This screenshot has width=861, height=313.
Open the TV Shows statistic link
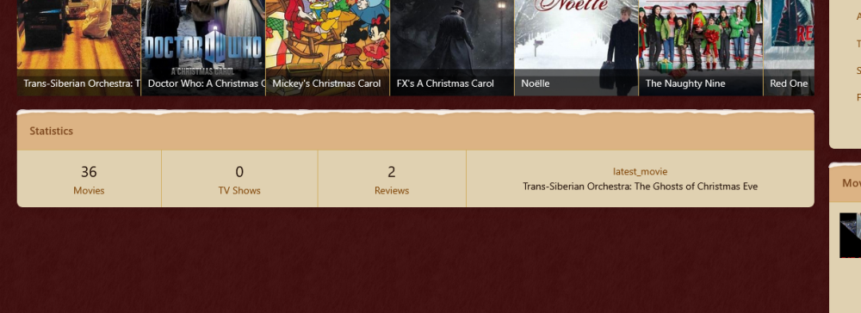239,191
